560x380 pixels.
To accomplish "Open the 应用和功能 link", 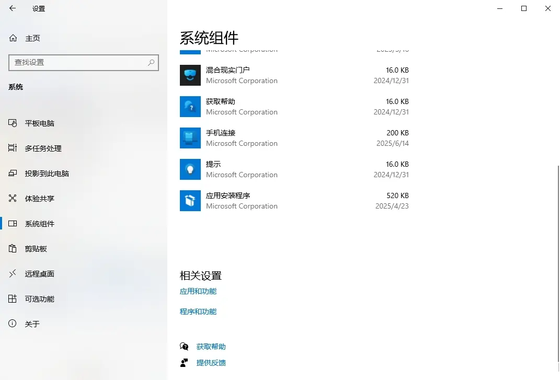I will 198,291.
